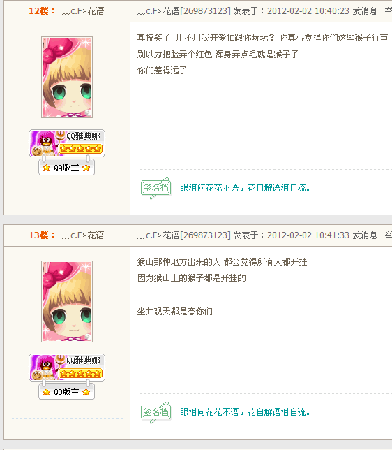The width and height of the screenshot is (392, 450).
Task: Click the 13楼 floor number label
Action: [41, 235]
